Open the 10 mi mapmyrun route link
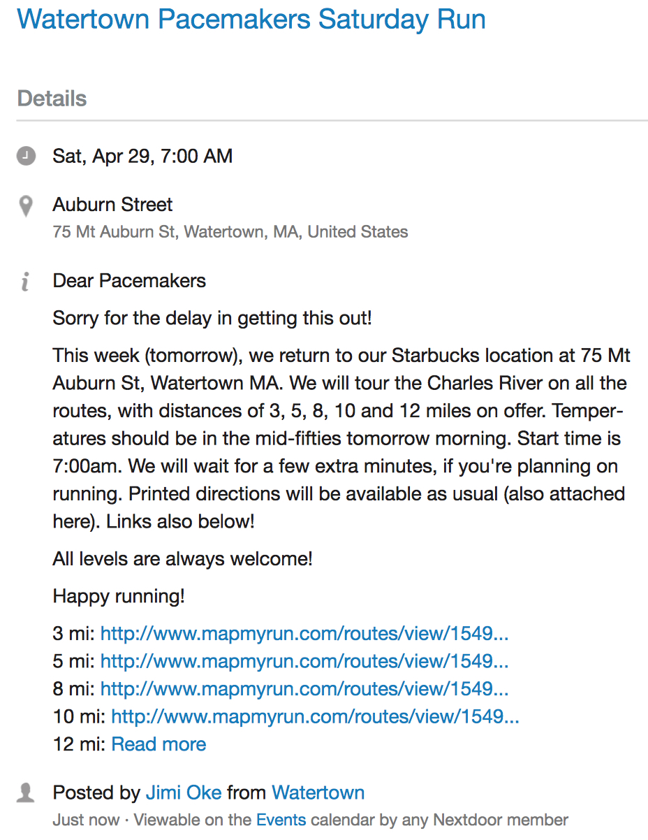Viewport: 648px width, 840px height. tap(315, 716)
